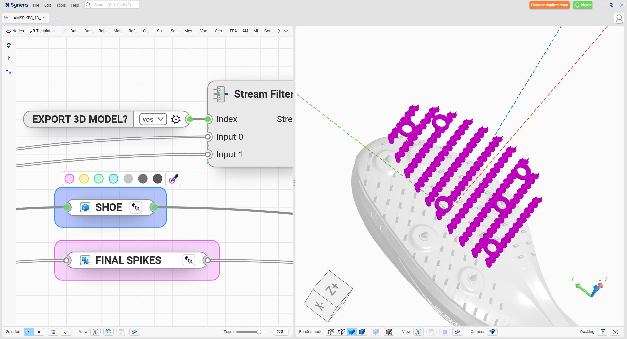Click the recompute solution refresh icon
Screen dimensions: 627x339
53,332
